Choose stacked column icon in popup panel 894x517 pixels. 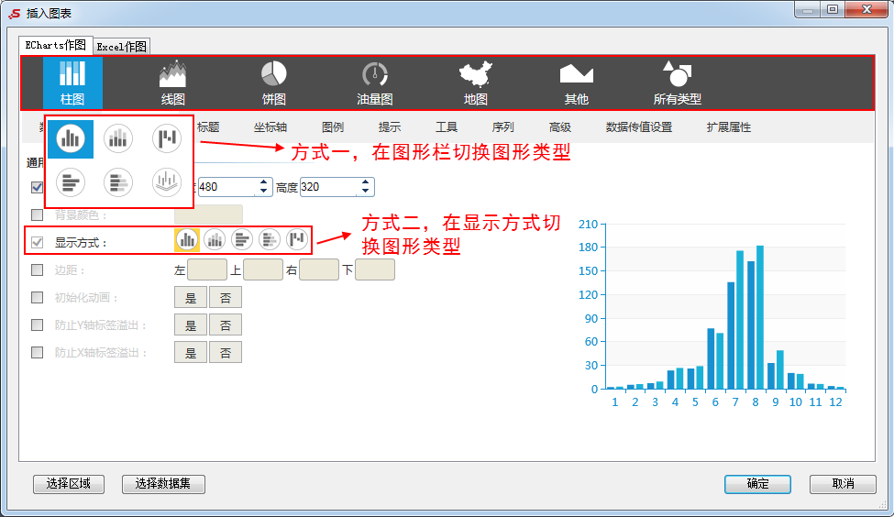118,138
